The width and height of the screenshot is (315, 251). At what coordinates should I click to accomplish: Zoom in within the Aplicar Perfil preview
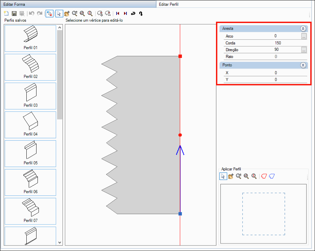pos(239,176)
